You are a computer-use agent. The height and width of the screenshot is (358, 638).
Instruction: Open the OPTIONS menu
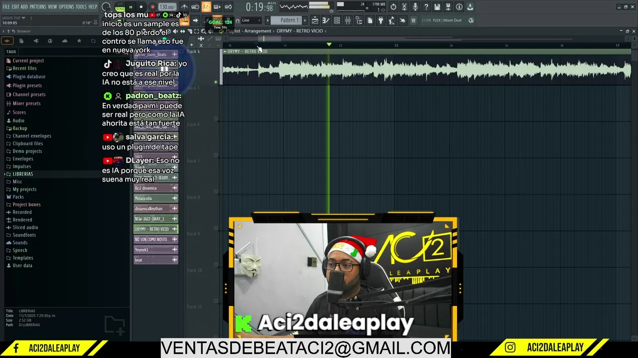(x=66, y=6)
